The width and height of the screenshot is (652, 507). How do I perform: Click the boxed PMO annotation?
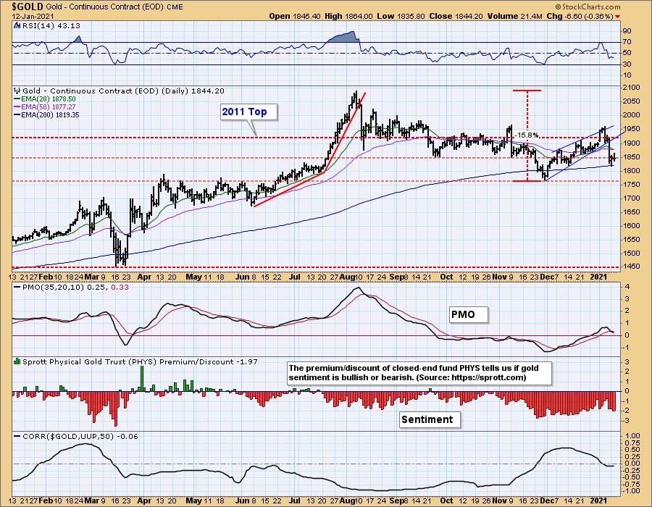(468, 314)
